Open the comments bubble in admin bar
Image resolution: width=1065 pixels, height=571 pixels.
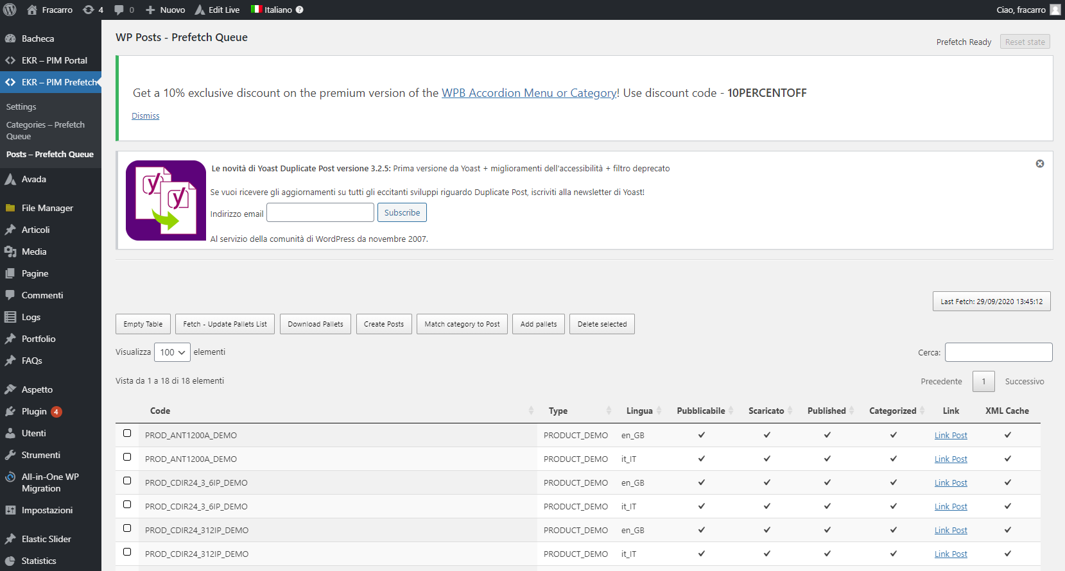click(124, 10)
